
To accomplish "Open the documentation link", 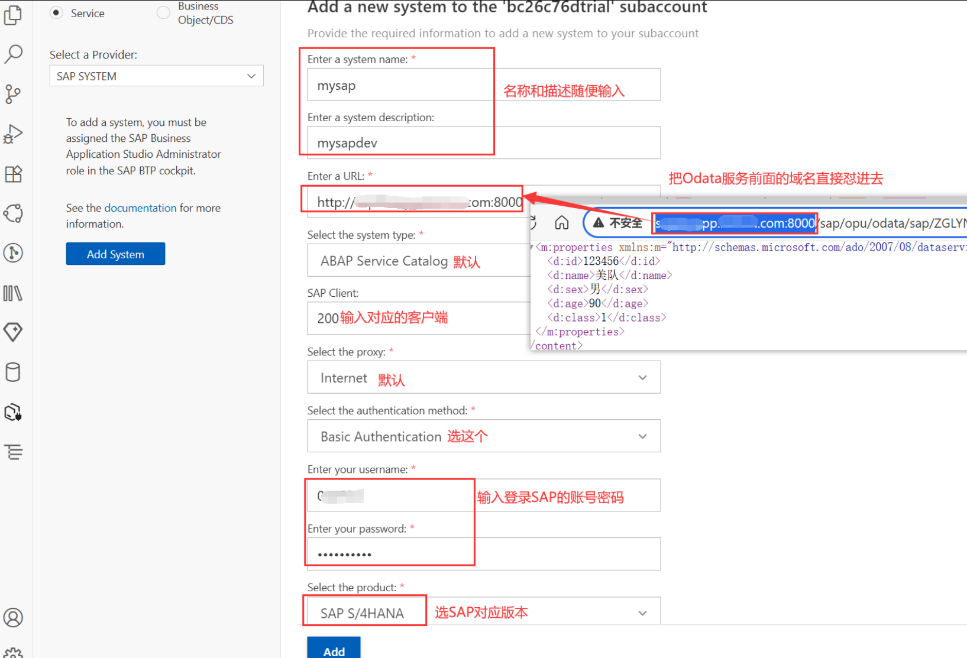I will pyautogui.click(x=140, y=208).
